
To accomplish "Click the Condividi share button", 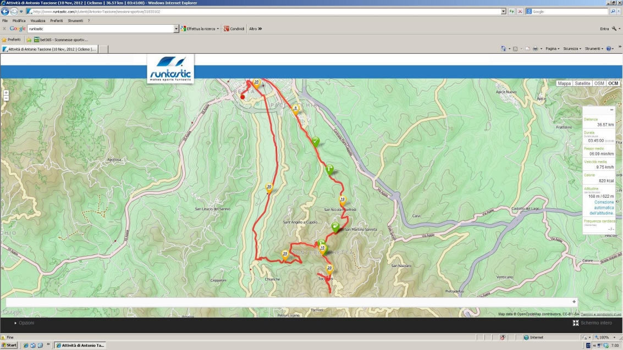I will (x=234, y=29).
